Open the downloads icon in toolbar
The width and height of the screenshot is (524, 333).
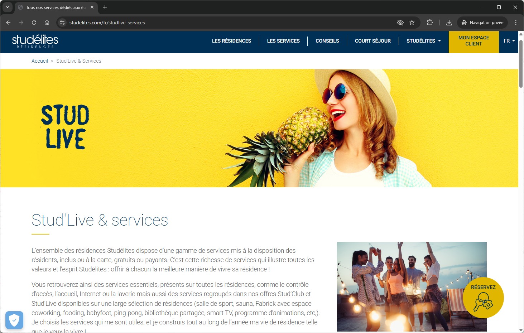tap(449, 23)
